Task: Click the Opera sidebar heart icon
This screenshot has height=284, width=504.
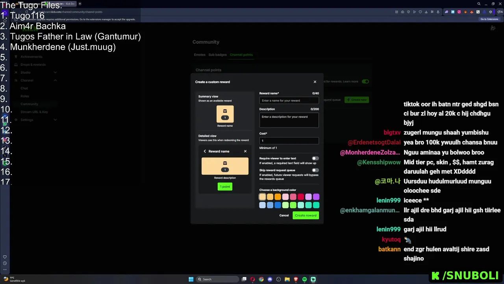Action: [x=5, y=257]
